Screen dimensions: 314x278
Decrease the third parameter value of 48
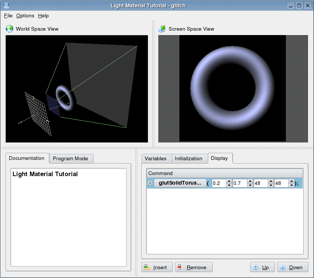click(x=271, y=185)
